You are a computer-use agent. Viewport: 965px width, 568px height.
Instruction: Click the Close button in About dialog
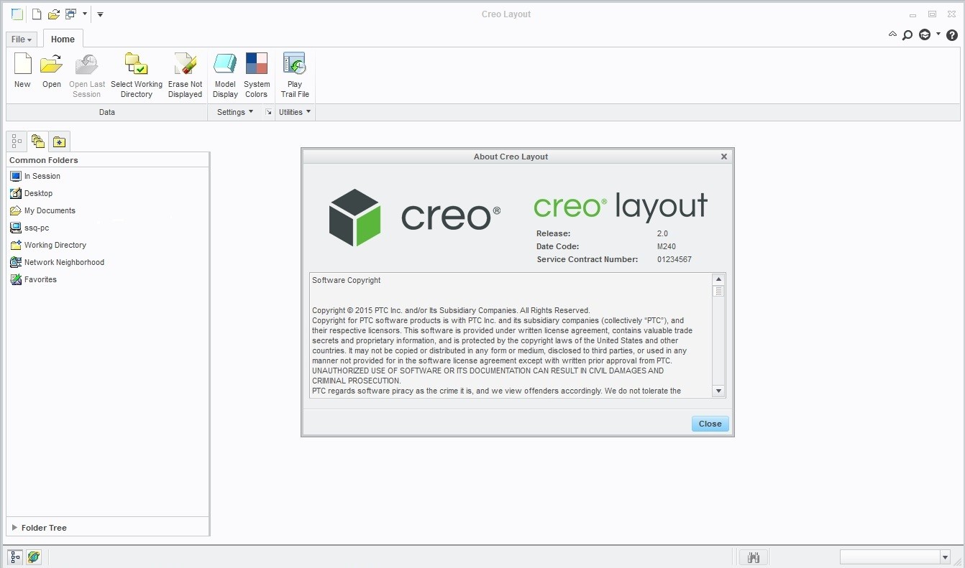click(710, 424)
